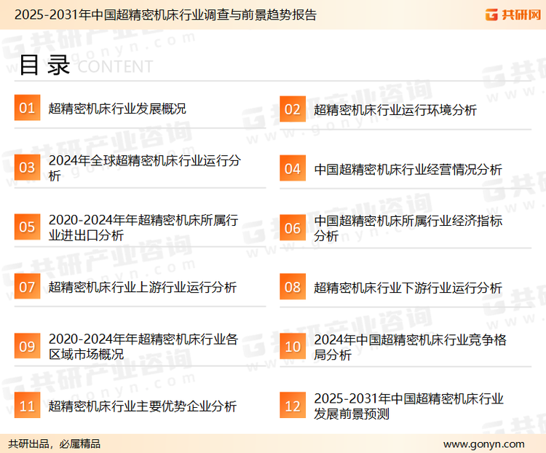
Task: Click the CONTENT heading text
Action: pyautogui.click(x=115, y=66)
